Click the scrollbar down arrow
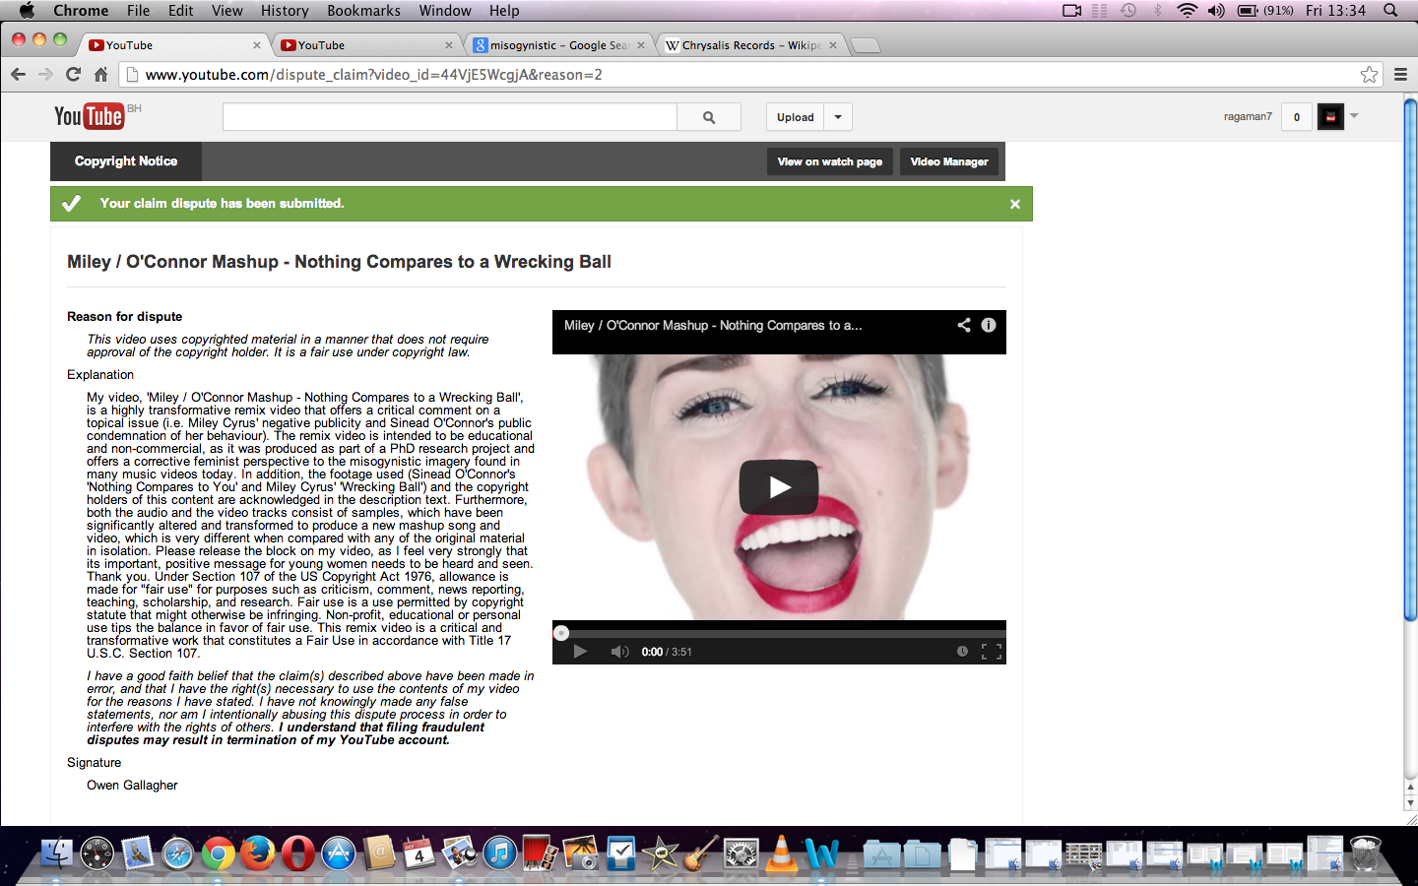This screenshot has height=886, width=1418. (1410, 803)
